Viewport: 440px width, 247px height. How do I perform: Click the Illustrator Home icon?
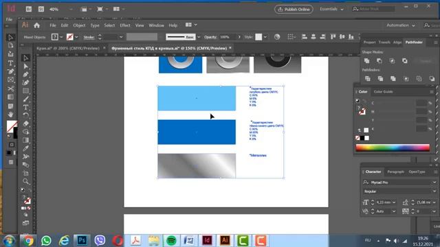tap(36, 25)
